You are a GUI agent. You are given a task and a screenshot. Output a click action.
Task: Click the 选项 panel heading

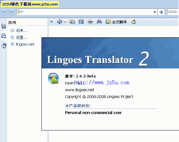point(12,22)
